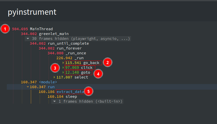Image resolution: width=217 pixels, height=124 pixels.
Task: Click the 160.184 time value
Action: (x=56, y=97)
